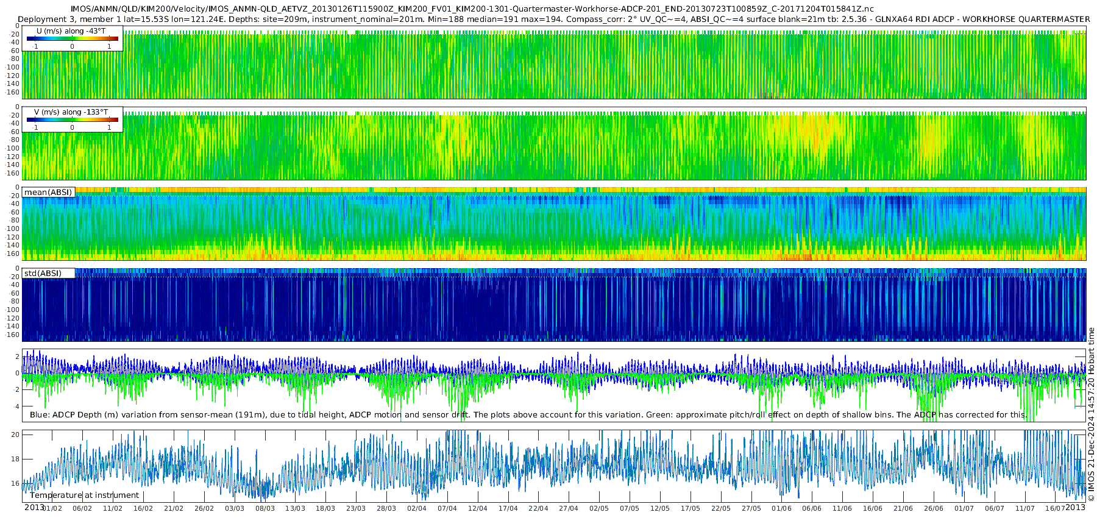The width and height of the screenshot is (1097, 518).
Task: Click the '-4' tick on depth variation axis
Action: tap(16, 406)
